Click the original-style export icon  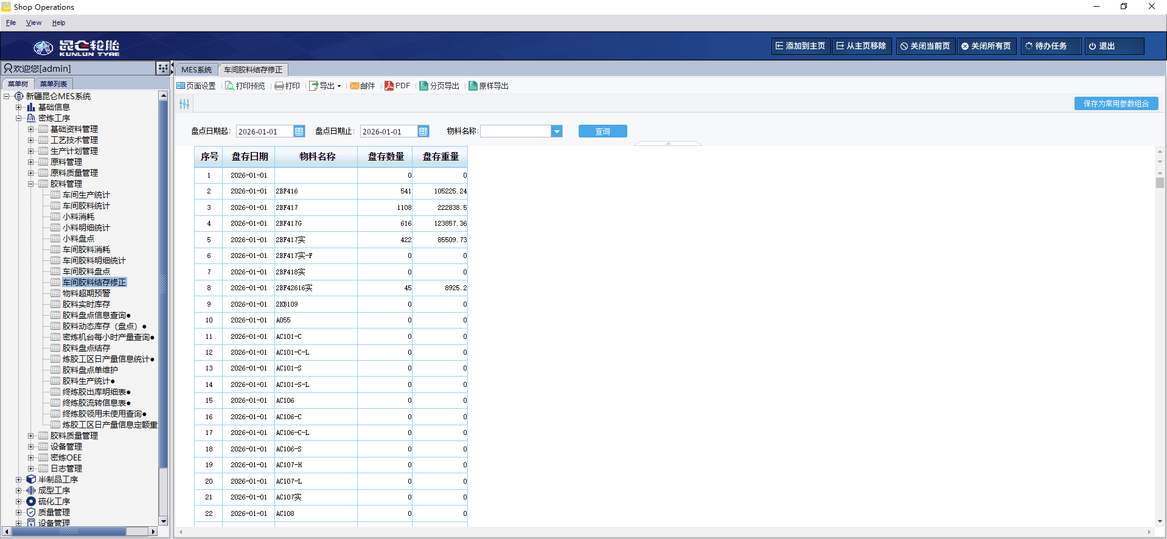(473, 86)
